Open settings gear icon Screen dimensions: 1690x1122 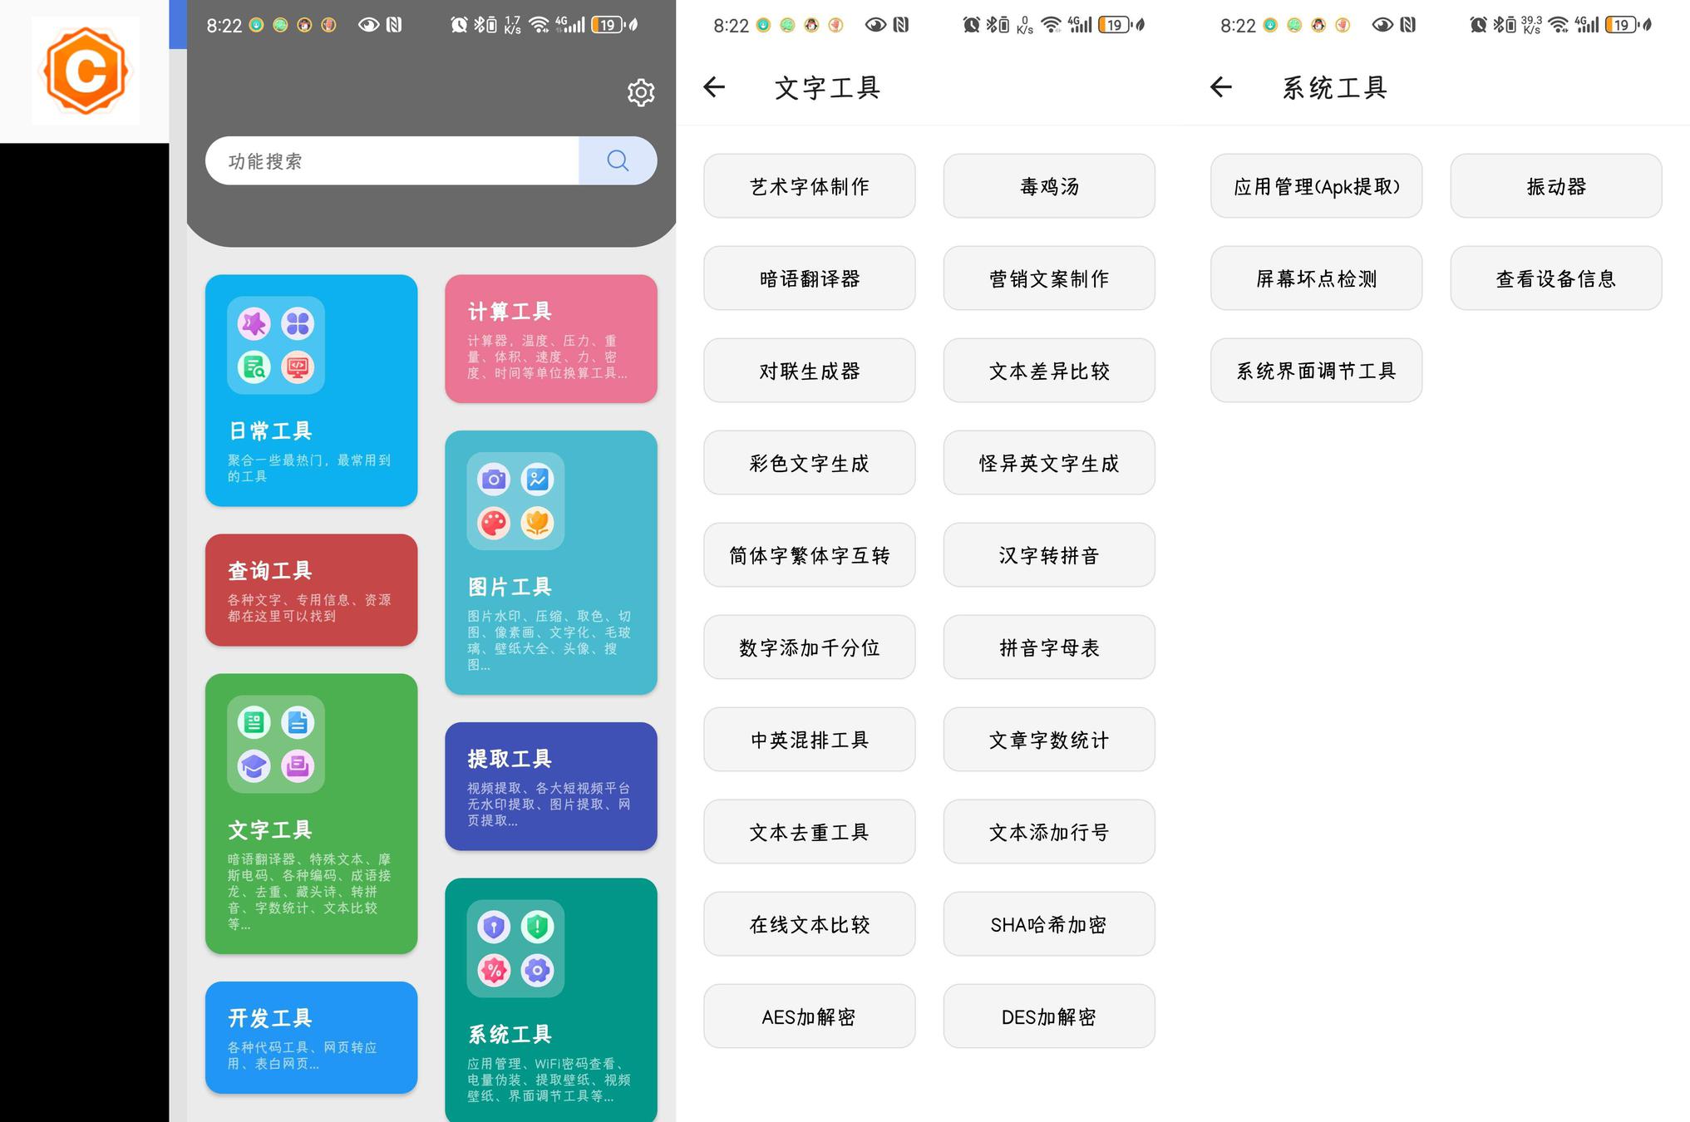point(640,92)
